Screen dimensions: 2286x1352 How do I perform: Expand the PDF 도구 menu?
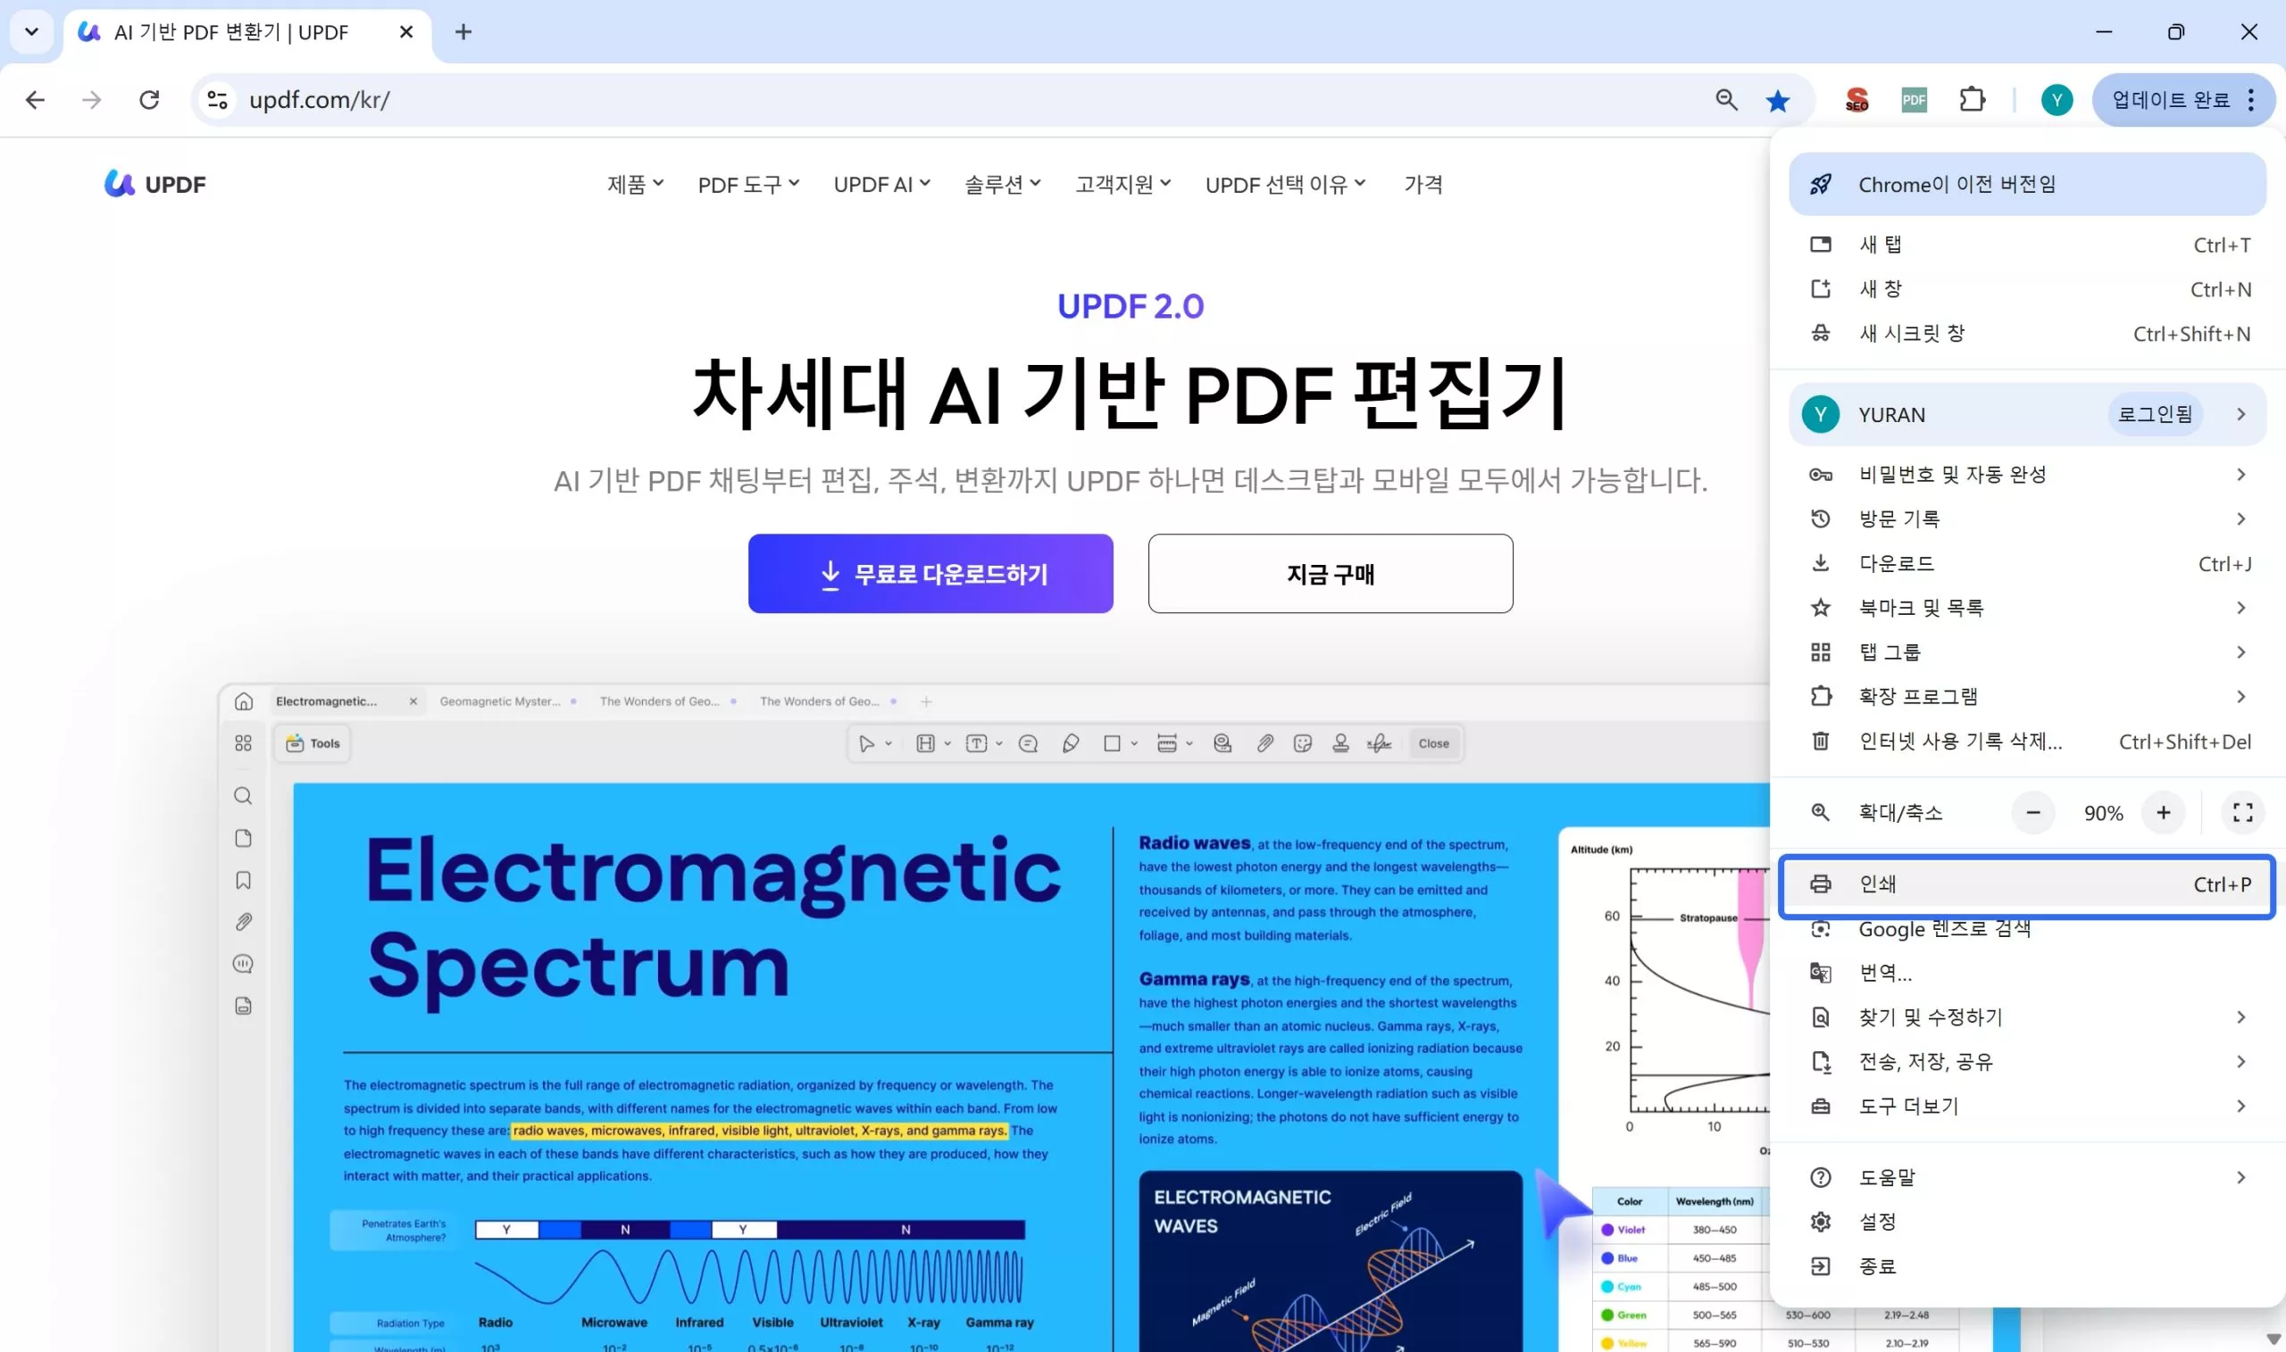748,184
